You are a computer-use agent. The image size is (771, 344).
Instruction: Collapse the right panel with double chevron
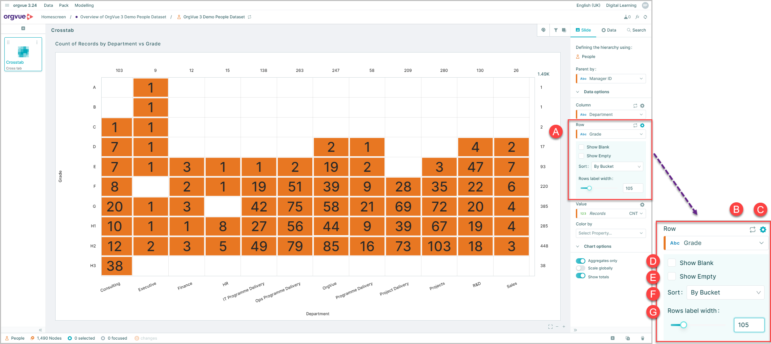click(575, 330)
